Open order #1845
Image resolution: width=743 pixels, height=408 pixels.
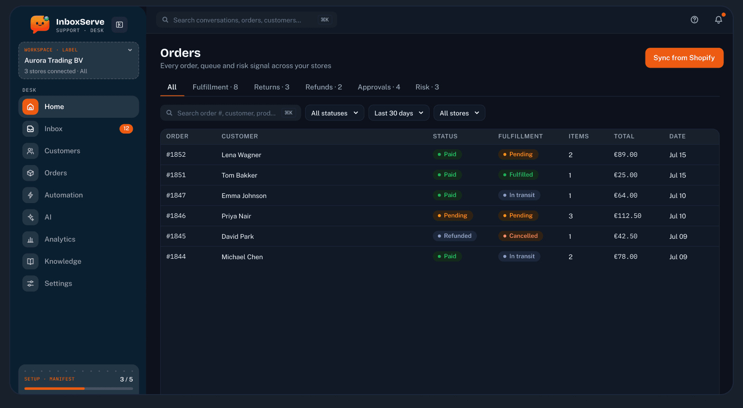coord(176,236)
